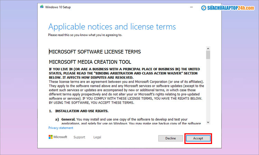
Task: Click the 'Applicable notices and license terms' heading
Action: click(112, 27)
